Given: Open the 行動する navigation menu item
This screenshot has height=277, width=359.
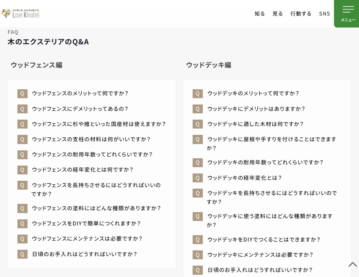Looking at the screenshot, I should point(301,13).
